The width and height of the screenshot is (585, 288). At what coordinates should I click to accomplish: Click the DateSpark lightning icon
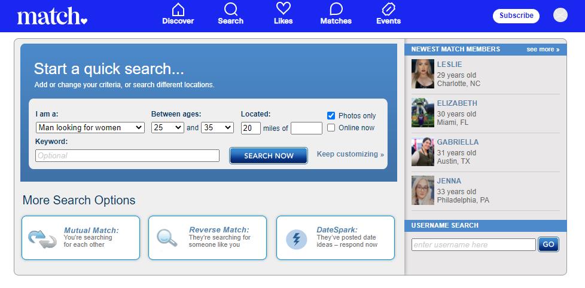tap(296, 239)
